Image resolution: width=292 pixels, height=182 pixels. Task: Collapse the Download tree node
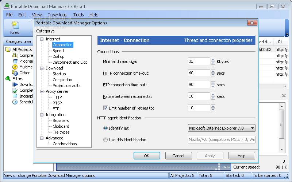coord(42,68)
